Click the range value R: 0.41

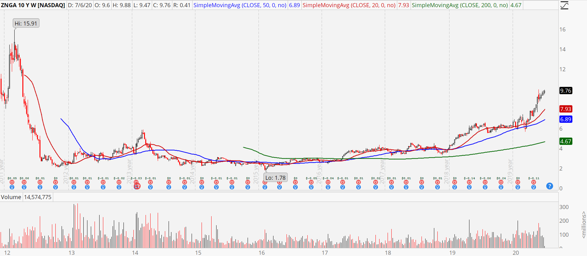coord(182,5)
